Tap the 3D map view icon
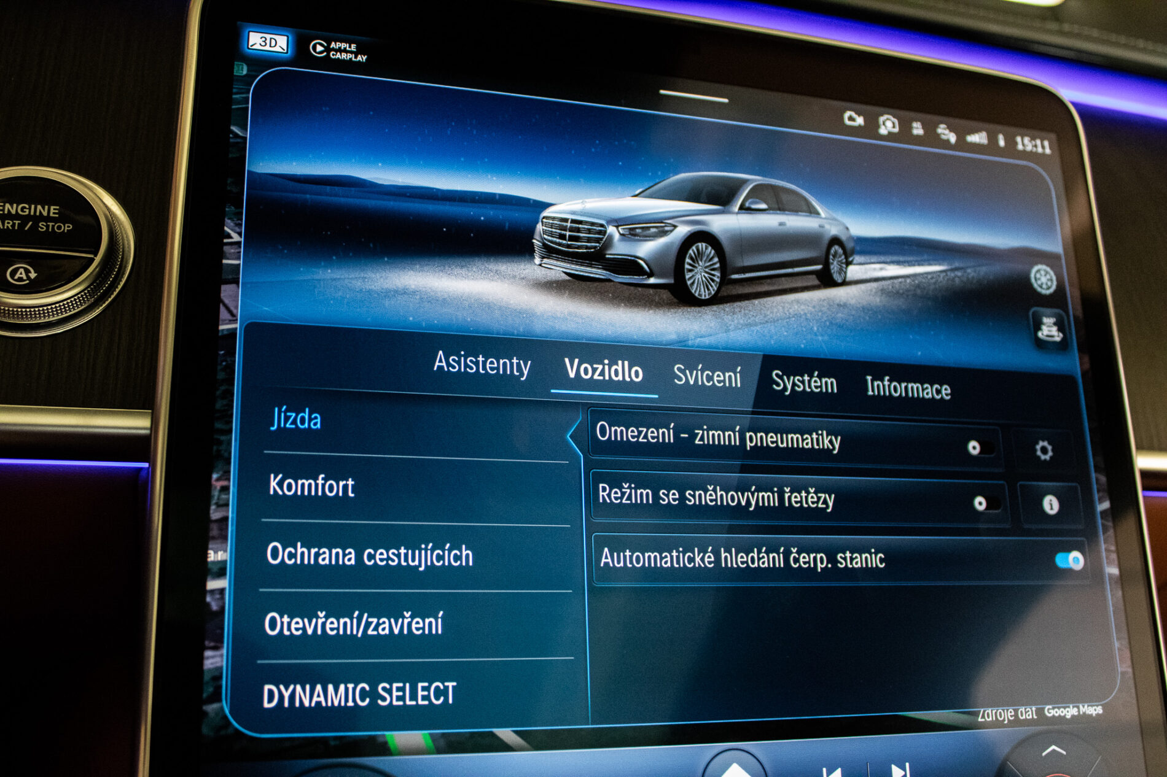The width and height of the screenshot is (1167, 777). point(267,42)
